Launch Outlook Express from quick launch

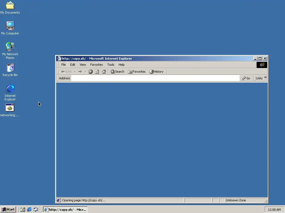(36, 210)
